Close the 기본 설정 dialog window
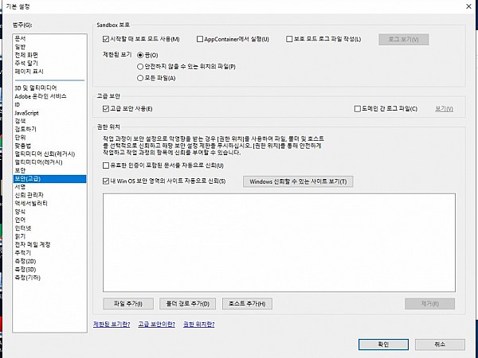 tap(468, 6)
